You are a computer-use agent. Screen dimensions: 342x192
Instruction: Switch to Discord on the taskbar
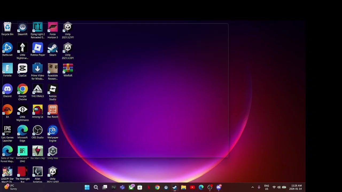(219, 187)
